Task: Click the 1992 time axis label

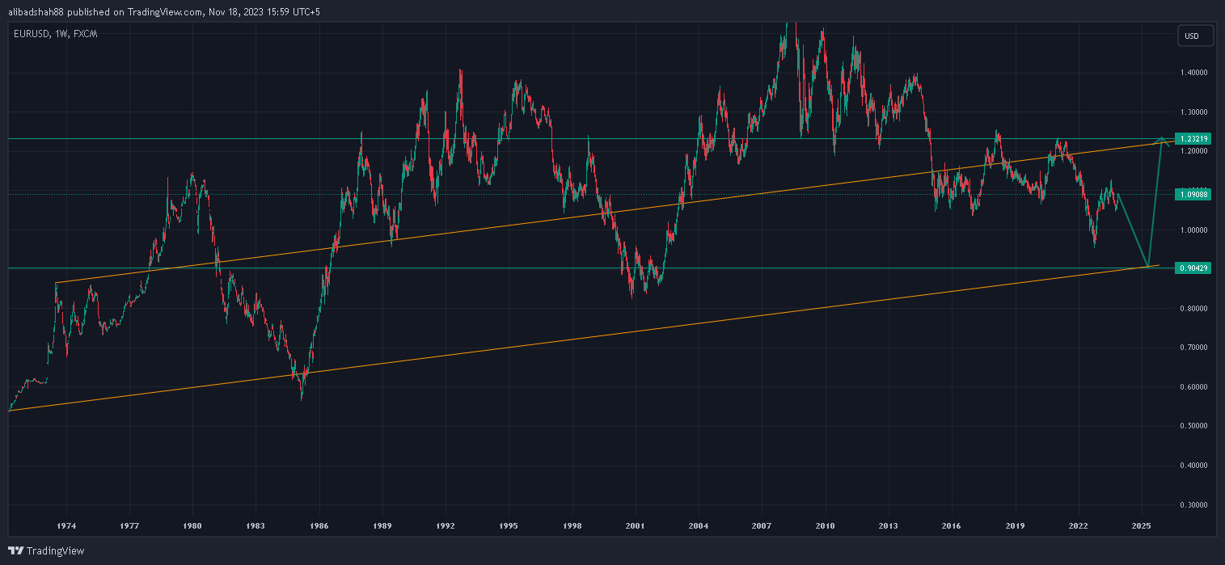Action: click(446, 525)
